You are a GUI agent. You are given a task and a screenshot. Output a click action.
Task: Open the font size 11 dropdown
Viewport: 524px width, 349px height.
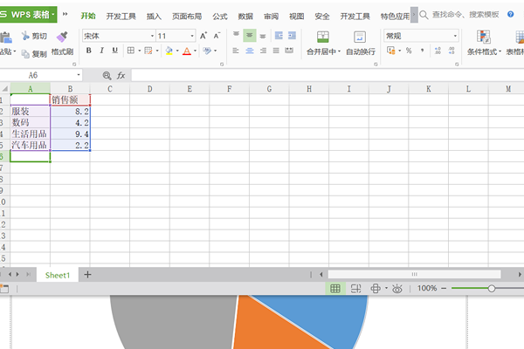coord(192,36)
